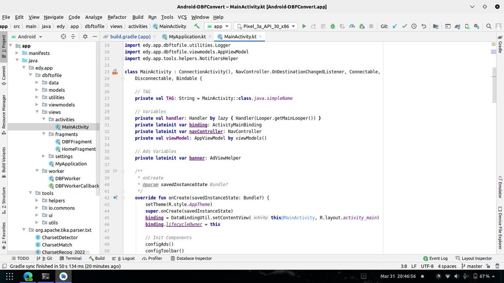Open the Android project view dropdown
504x283 pixels.
tap(27, 36)
